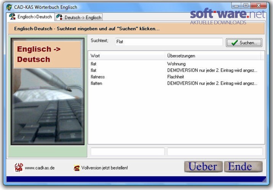Click the Wohnung translation cell
This screenshot has height=190, width=273.
(x=176, y=64)
